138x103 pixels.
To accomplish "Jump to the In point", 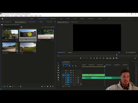I will tap(91, 58).
